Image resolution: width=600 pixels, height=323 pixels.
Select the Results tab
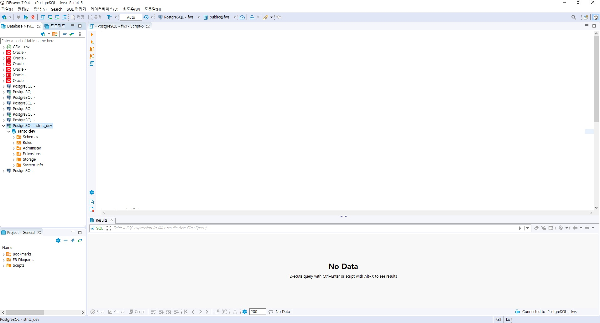(102, 220)
